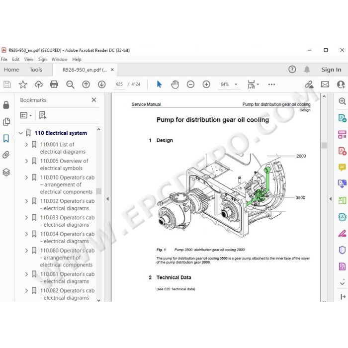Open the Comment tool in the right pane

pyautogui.click(x=342, y=167)
